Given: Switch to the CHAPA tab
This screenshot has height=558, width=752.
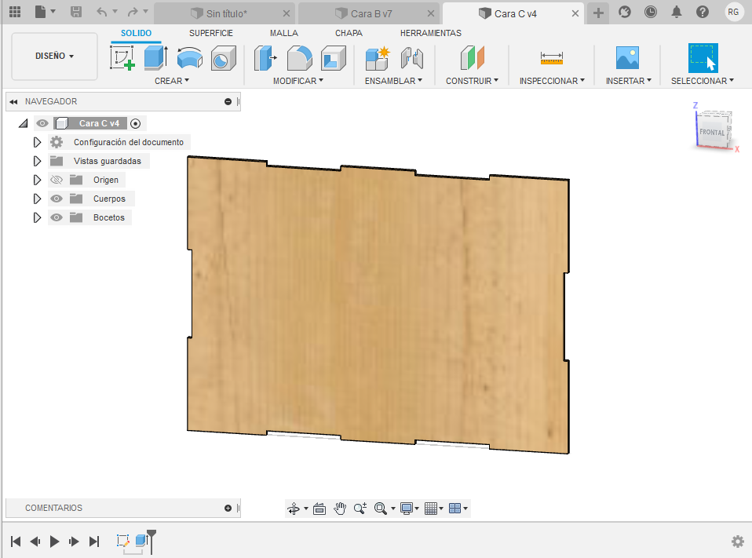Looking at the screenshot, I should pyautogui.click(x=349, y=33).
